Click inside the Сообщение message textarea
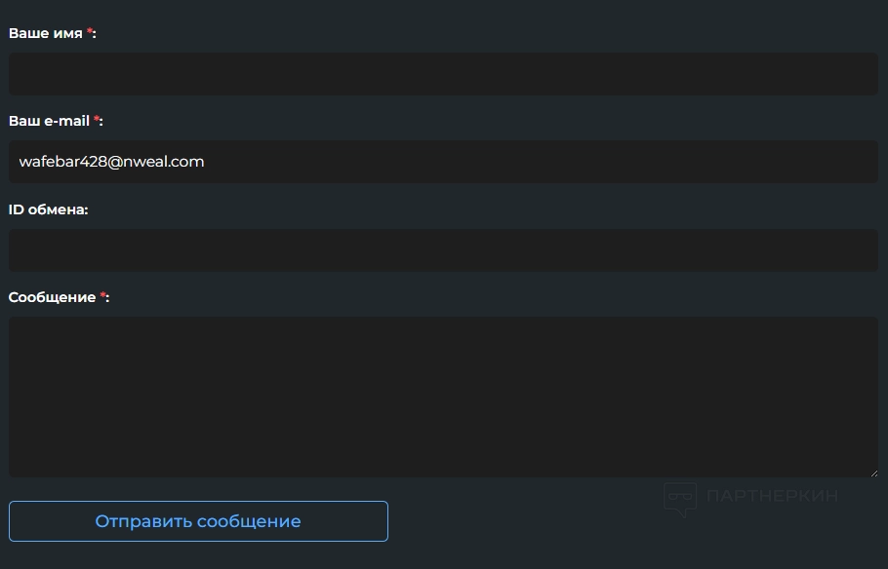The height and width of the screenshot is (569, 888). tap(443, 397)
